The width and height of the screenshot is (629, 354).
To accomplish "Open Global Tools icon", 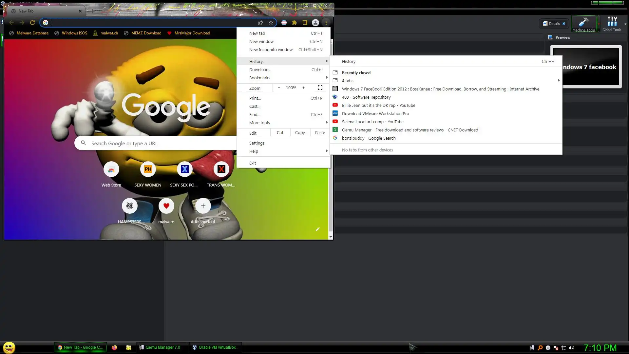I will point(612,24).
